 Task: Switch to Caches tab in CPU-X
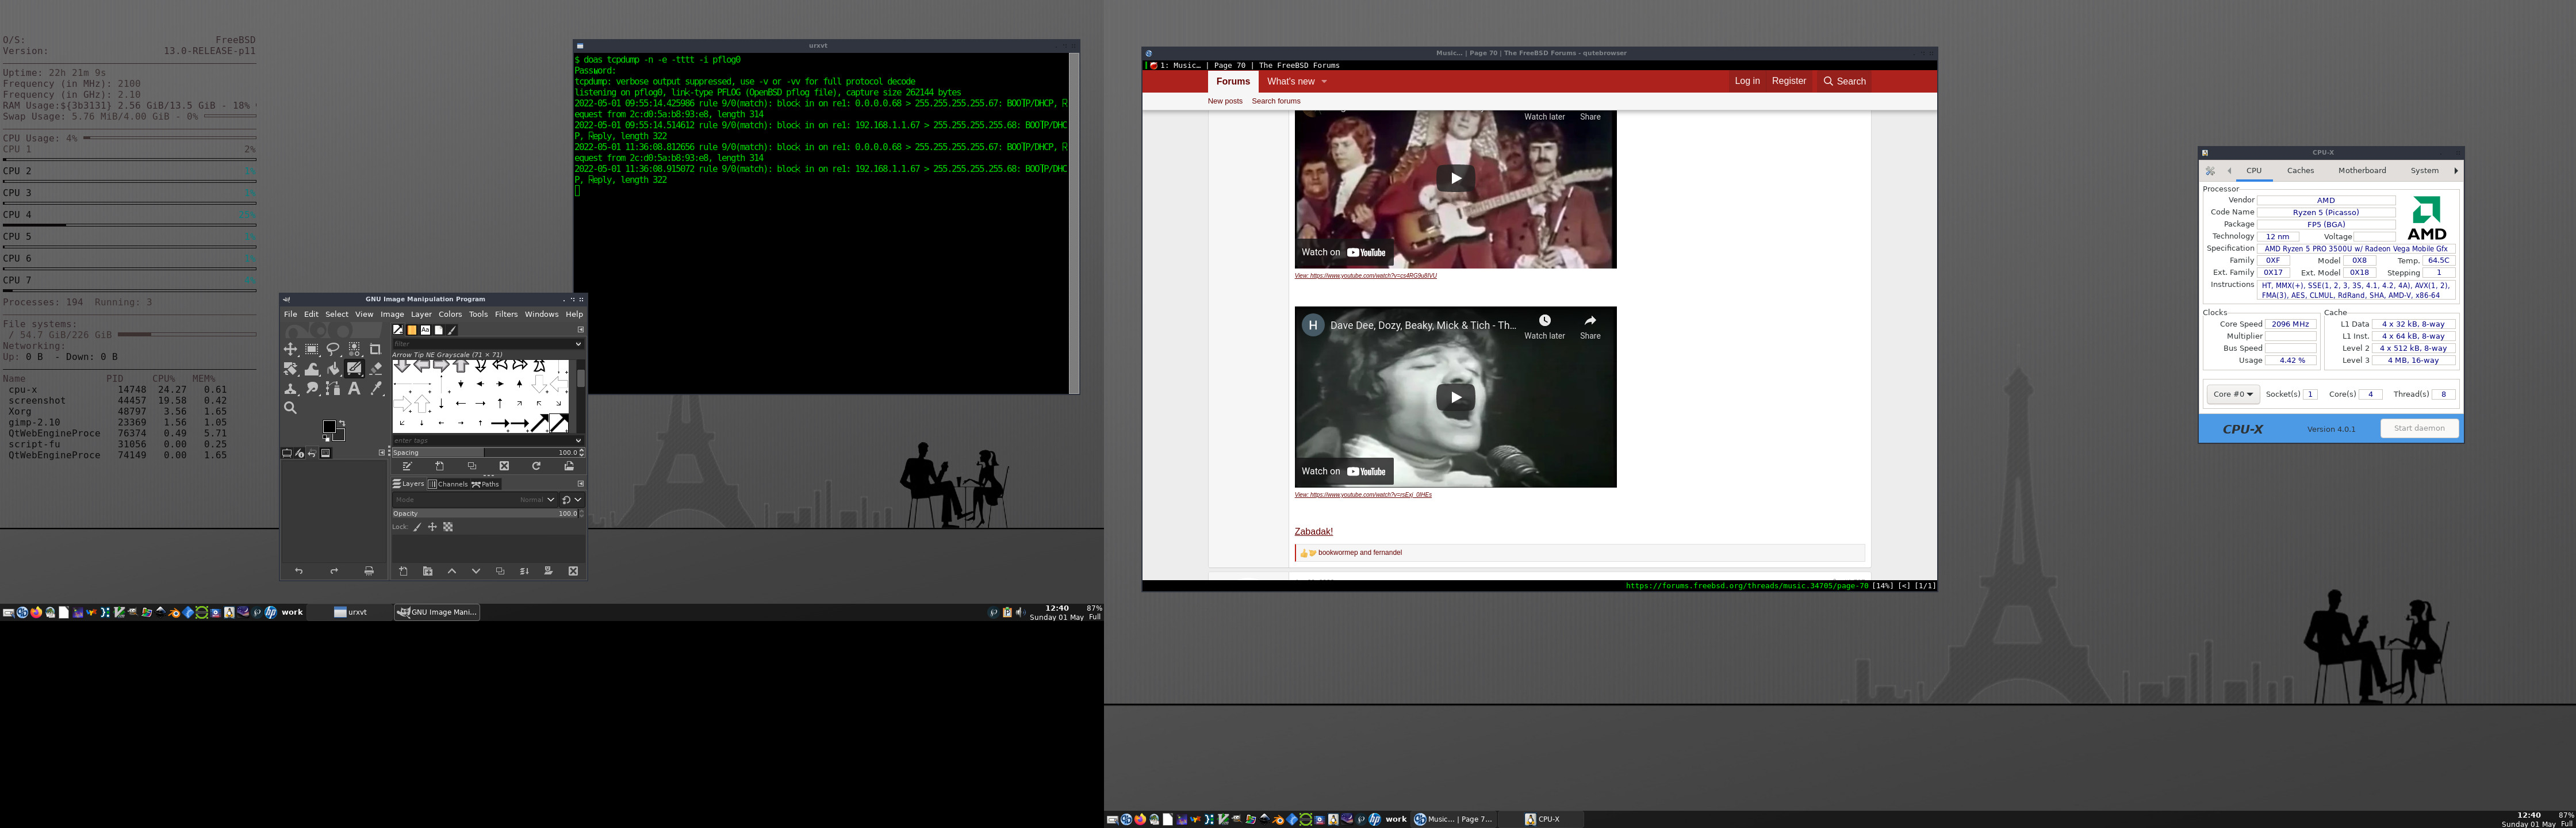(2300, 171)
